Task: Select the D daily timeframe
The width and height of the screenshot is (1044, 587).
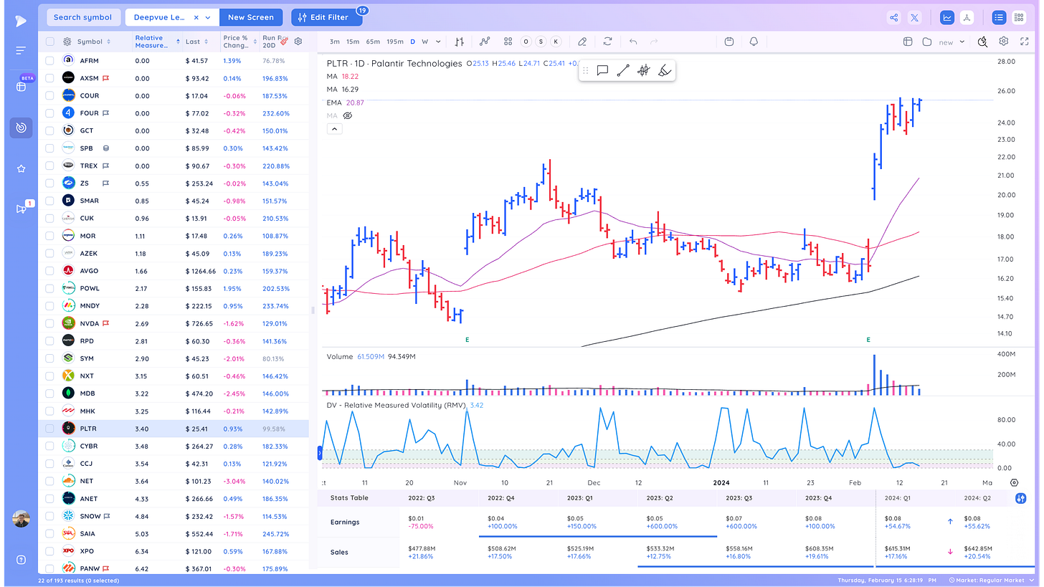Action: point(413,42)
